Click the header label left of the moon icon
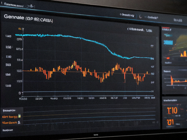 point(127,15)
